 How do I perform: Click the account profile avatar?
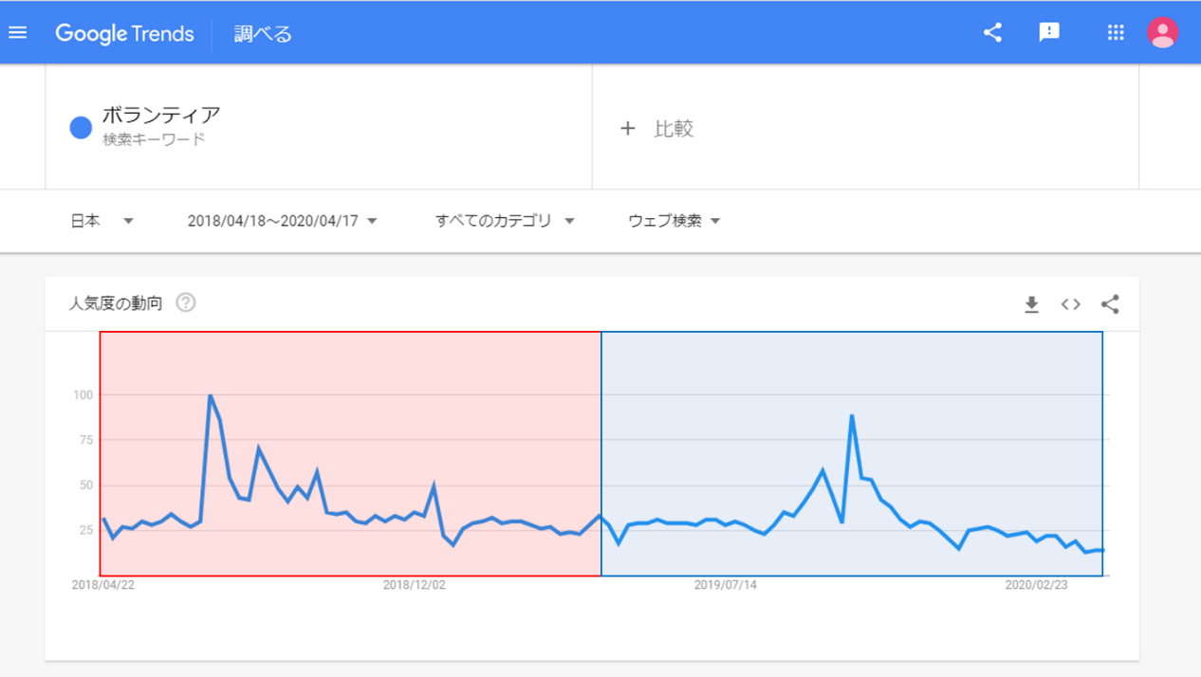pos(1162,33)
